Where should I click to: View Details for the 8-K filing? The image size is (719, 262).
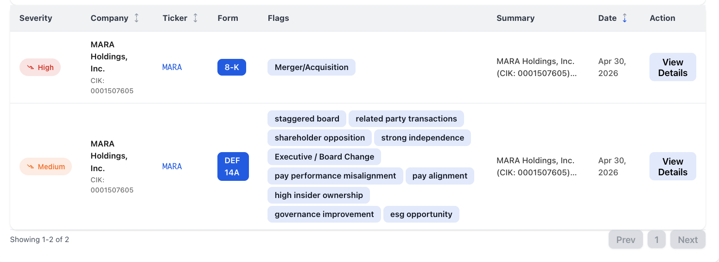(x=673, y=67)
